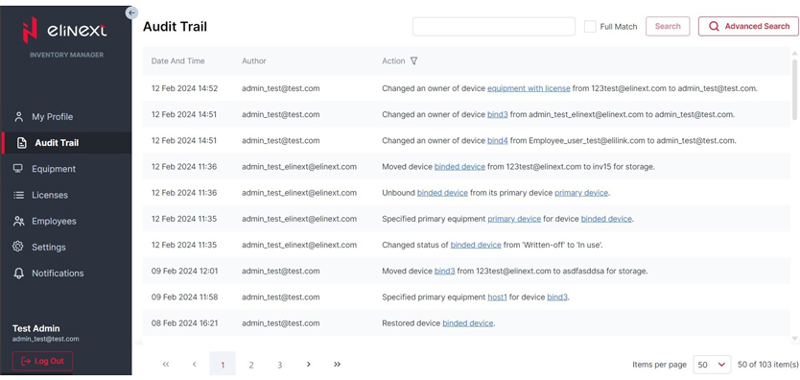800x380 pixels.
Task: Collapse the sidebar with the arrow button
Action: click(131, 12)
